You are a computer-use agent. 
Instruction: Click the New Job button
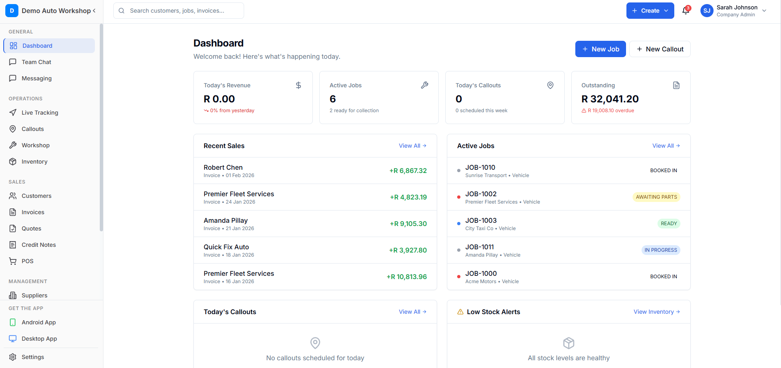(x=600, y=49)
